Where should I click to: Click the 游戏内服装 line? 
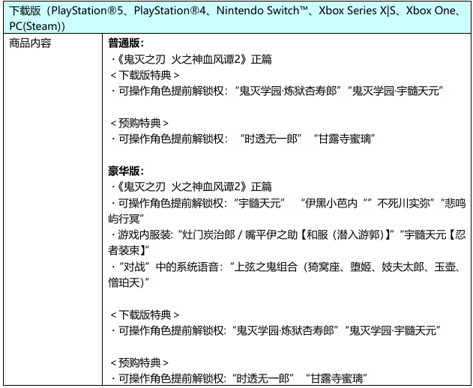coord(288,235)
